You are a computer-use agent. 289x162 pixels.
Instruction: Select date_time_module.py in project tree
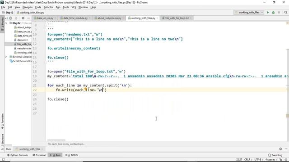point(23,36)
